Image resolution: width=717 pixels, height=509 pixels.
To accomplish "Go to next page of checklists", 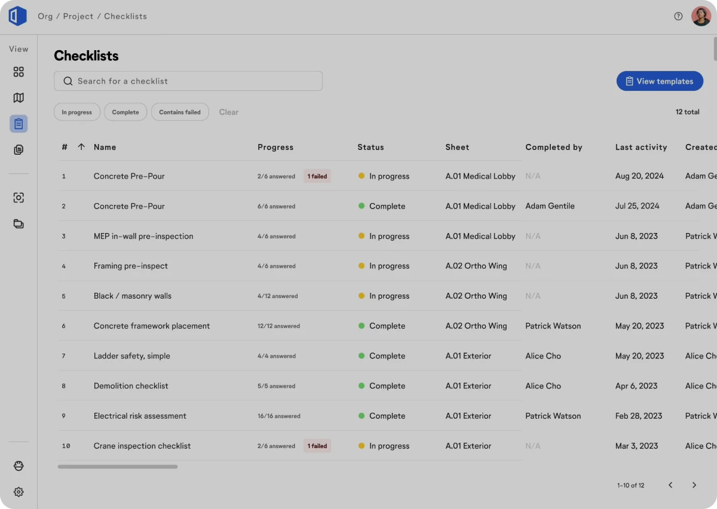I will (694, 485).
